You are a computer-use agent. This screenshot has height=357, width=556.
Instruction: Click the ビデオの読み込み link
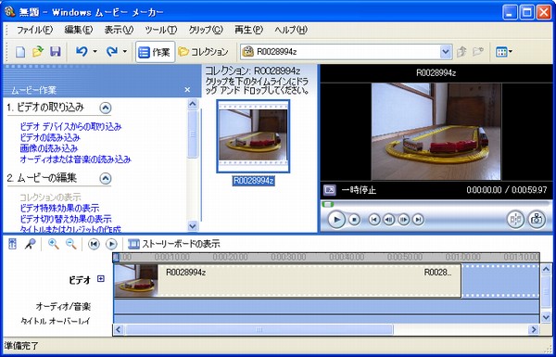coord(50,137)
